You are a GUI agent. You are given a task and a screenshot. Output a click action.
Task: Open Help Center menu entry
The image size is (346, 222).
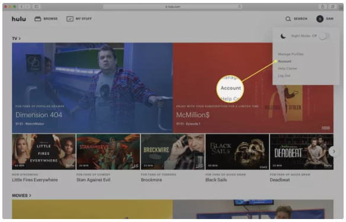click(x=287, y=69)
